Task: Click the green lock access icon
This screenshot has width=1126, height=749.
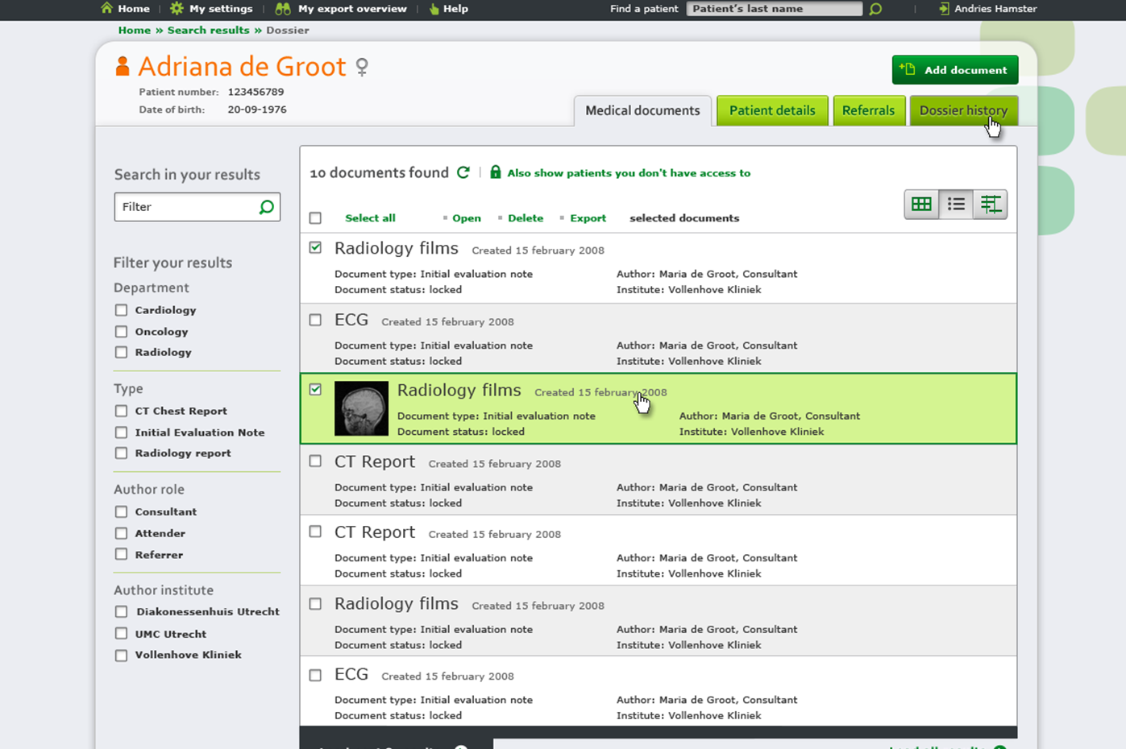Action: point(496,172)
